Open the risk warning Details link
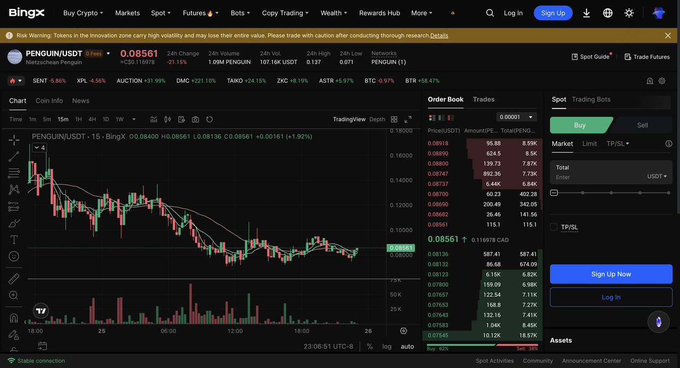This screenshot has height=368, width=680. [439, 36]
